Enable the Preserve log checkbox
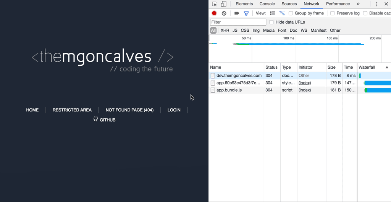This screenshot has width=391, height=202. [x=333, y=13]
